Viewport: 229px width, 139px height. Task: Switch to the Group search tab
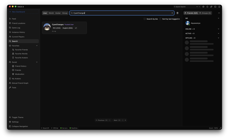click(65, 13)
